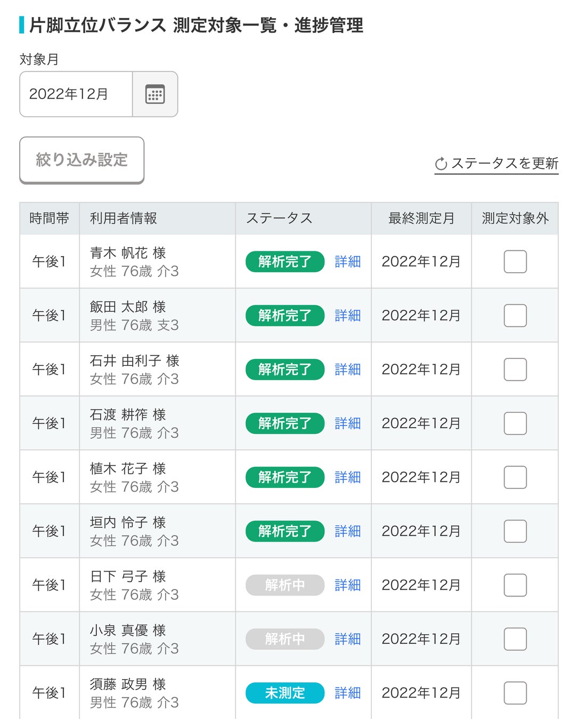Open the calendar picker icon
Image resolution: width=578 pixels, height=719 pixels.
point(155,94)
